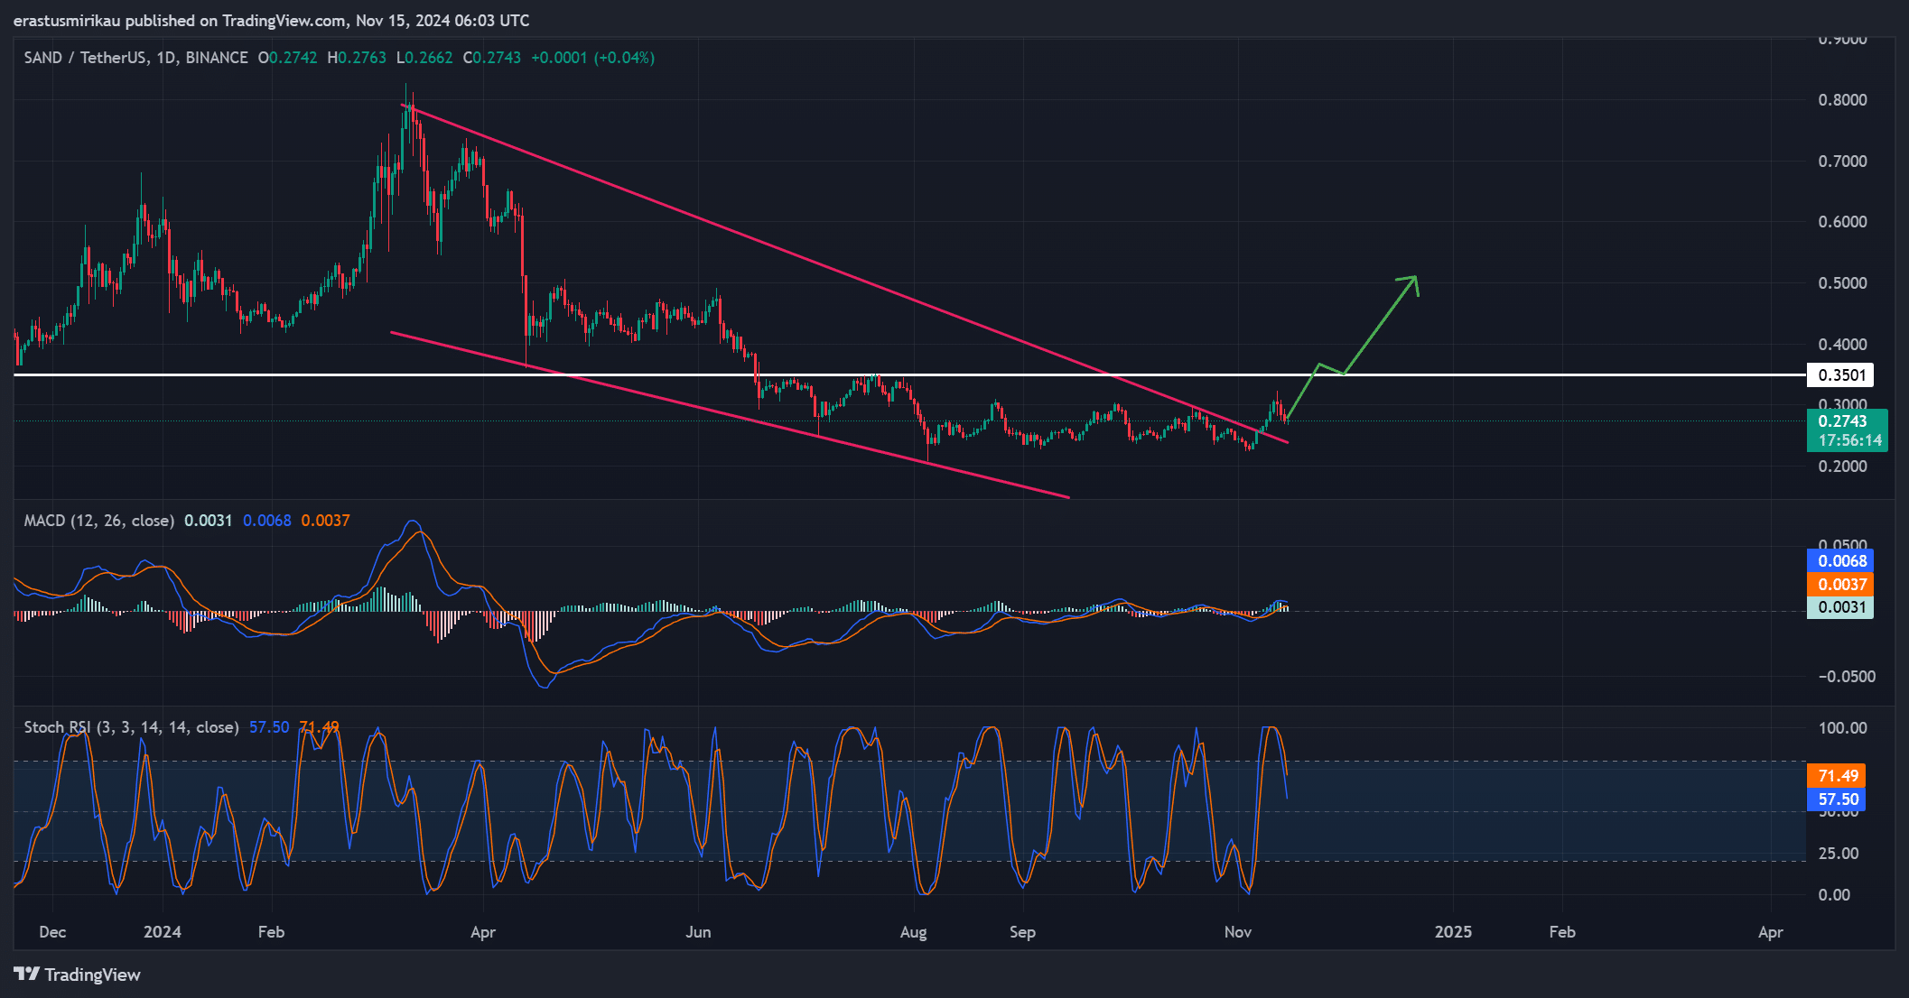This screenshot has width=1909, height=998.
Task: Click the orange MACD signal label 0.0037
Action: tap(1840, 585)
